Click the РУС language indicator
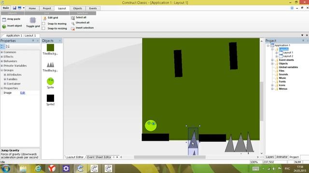Image resolution: width=309 pixels, height=173 pixels. 287,169
